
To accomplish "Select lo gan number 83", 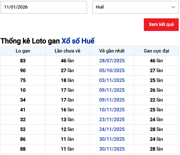I will coord(23,61).
